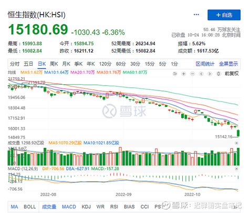Switch to the 120分 chart interval
The image size is (249, 213).
pyautogui.click(x=105, y=64)
